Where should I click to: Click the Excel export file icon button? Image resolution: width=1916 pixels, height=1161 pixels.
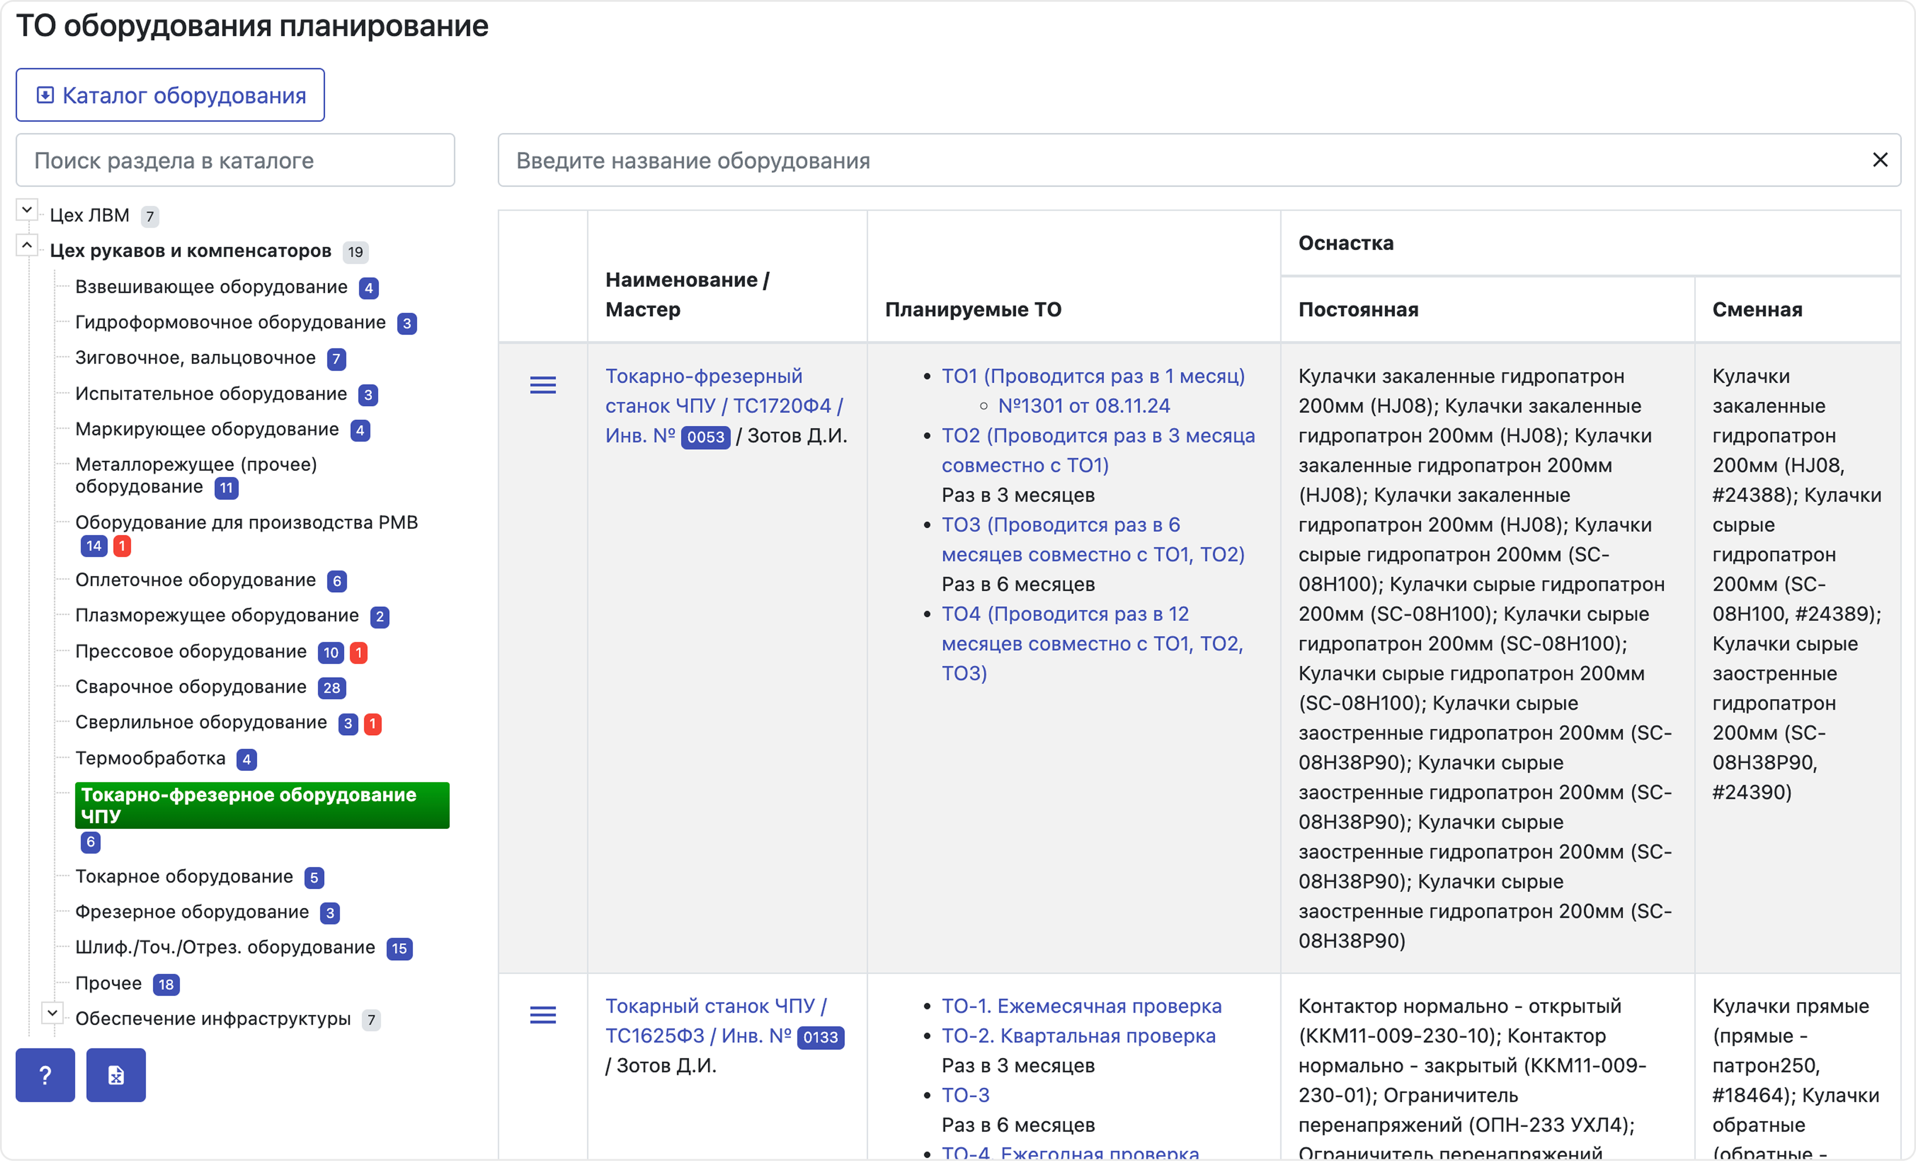coord(116,1075)
